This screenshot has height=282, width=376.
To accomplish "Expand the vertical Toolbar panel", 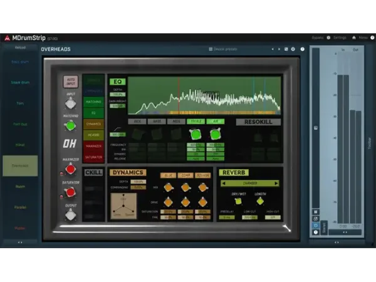I will [x=370, y=144].
